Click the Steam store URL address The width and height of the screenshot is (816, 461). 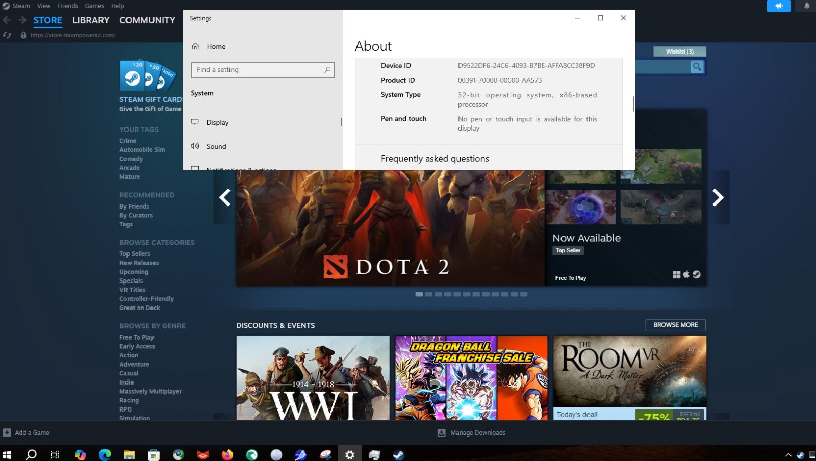72,35
